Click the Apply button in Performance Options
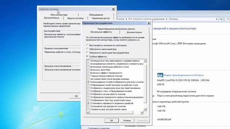Image resolution: width=230 pixels, height=129 pixels. (x=142, y=120)
